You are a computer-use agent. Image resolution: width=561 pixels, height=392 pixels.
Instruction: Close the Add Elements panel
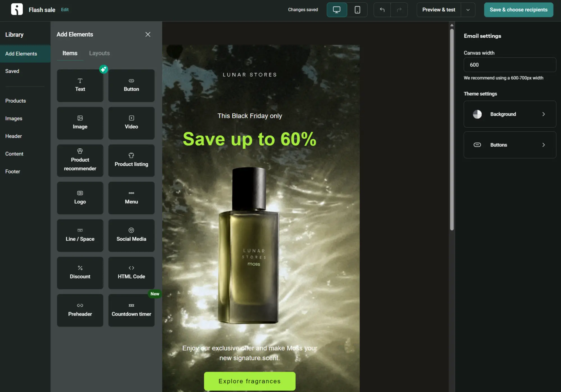pos(148,34)
